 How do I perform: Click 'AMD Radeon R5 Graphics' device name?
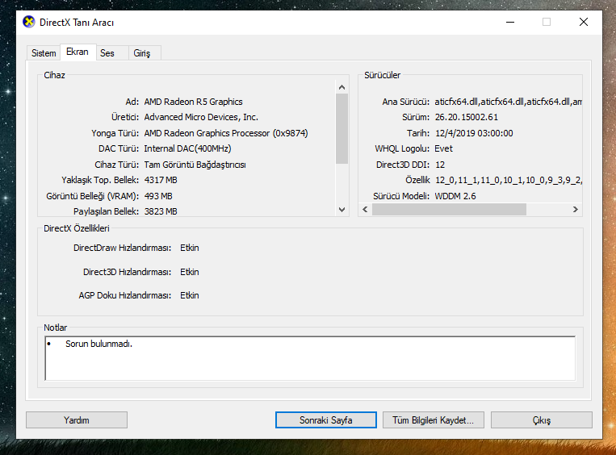point(193,102)
